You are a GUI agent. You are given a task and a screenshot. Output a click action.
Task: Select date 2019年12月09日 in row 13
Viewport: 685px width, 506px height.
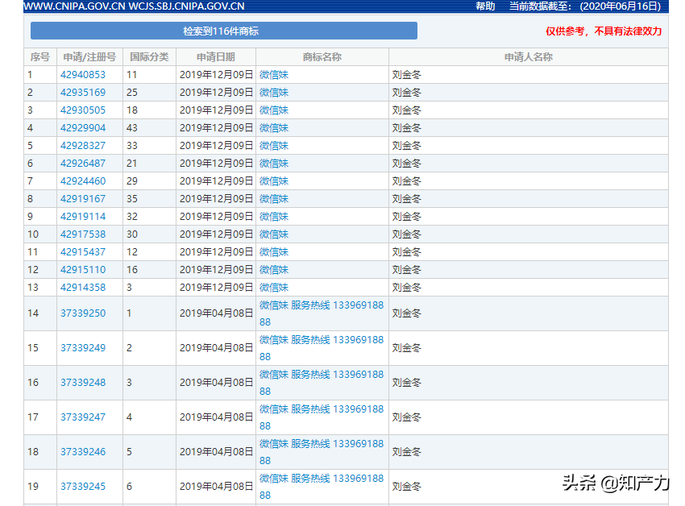pos(216,288)
